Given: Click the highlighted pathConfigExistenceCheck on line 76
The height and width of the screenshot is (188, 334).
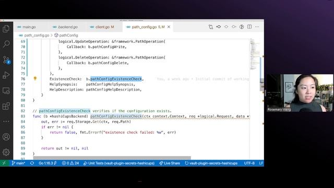Looking at the screenshot, I should (x=116, y=79).
